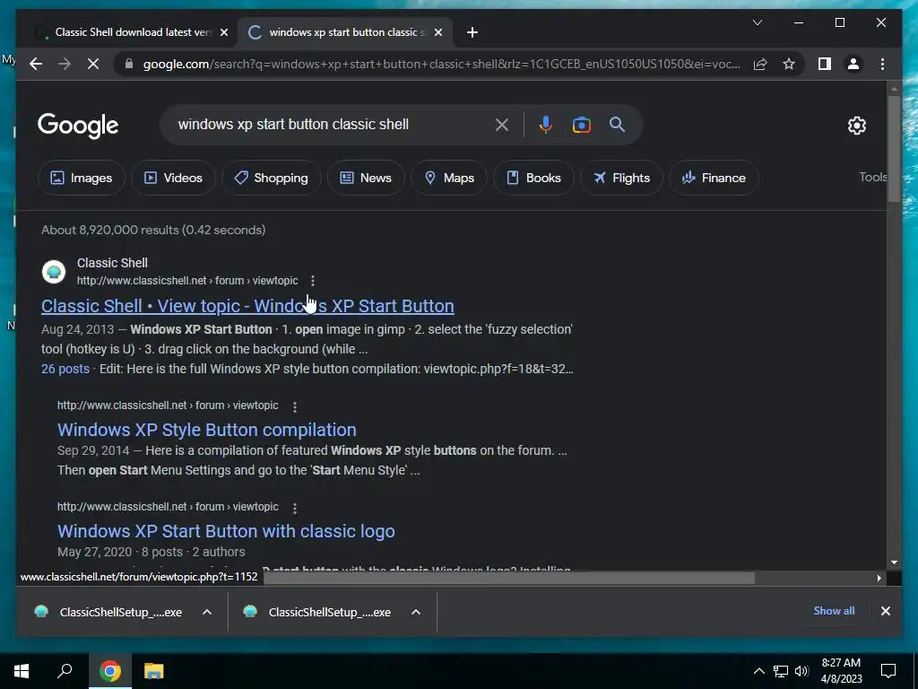Viewport: 918px width, 689px height.
Task: Open the Chrome profile avatar
Action: click(x=853, y=64)
